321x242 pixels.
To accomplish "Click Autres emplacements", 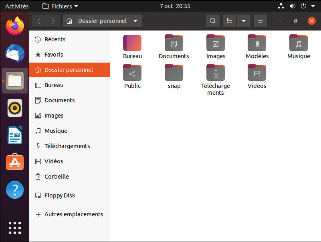I will (x=74, y=214).
